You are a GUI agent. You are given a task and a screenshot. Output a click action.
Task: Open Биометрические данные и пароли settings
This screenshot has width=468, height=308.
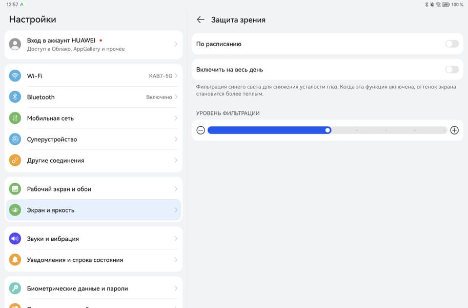pyautogui.click(x=77, y=288)
